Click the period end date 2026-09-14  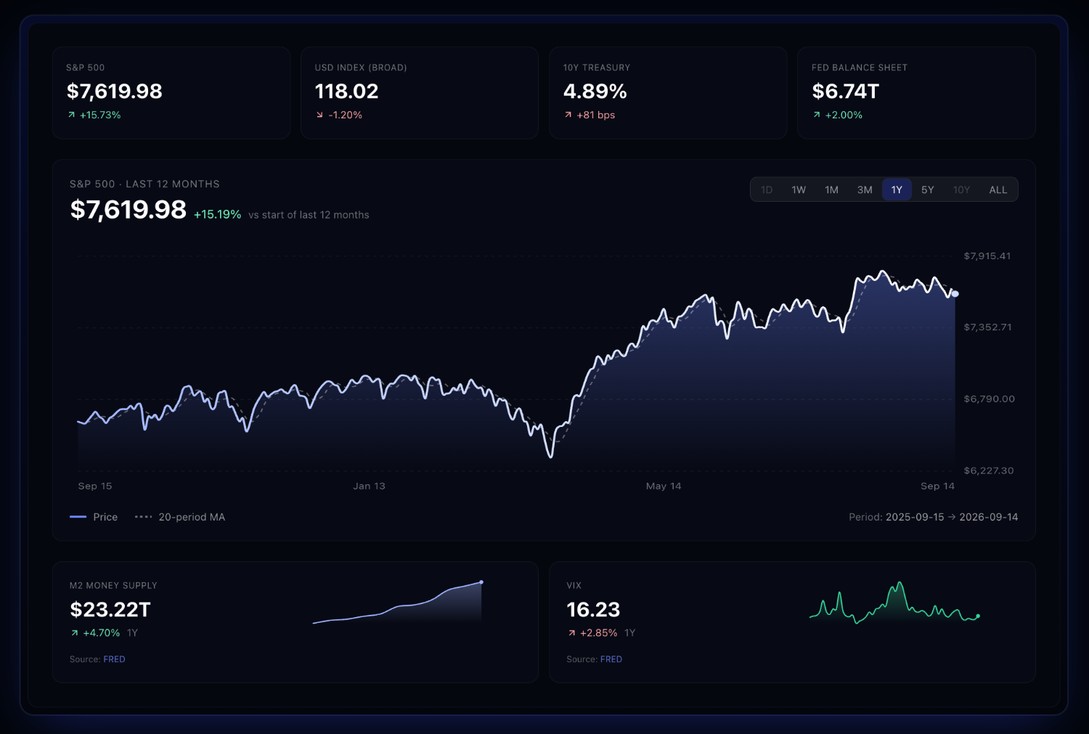click(989, 517)
